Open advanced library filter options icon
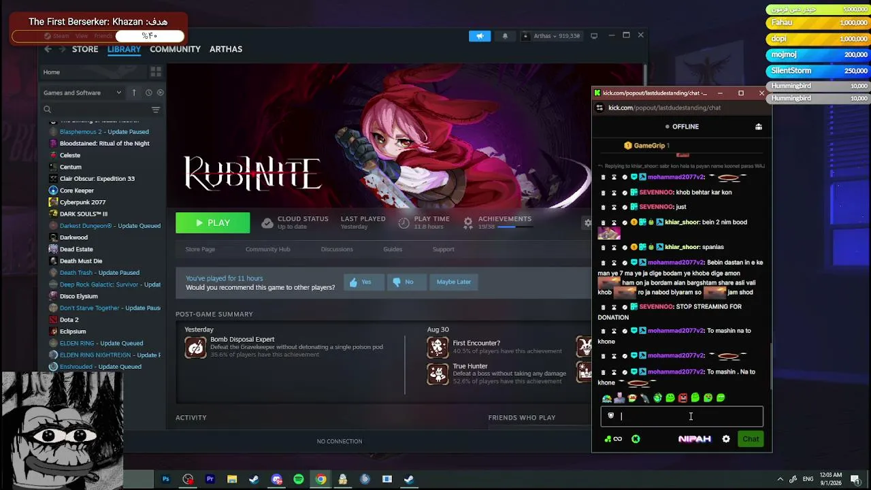This screenshot has height=490, width=871. coord(156,110)
